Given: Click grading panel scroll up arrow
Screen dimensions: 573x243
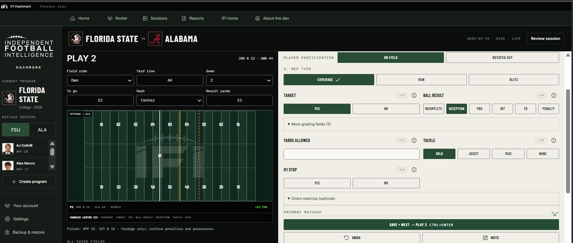Looking at the screenshot, I should coord(568,55).
